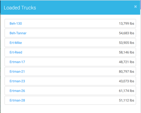Click the 58,146 lbs weight value

126,52
